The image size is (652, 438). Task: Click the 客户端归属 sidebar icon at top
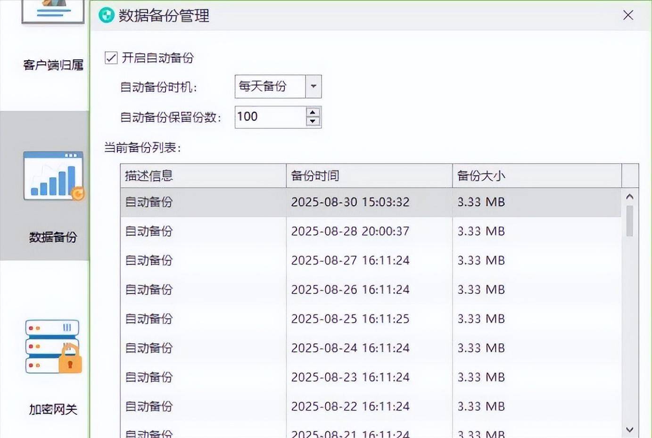click(53, 11)
